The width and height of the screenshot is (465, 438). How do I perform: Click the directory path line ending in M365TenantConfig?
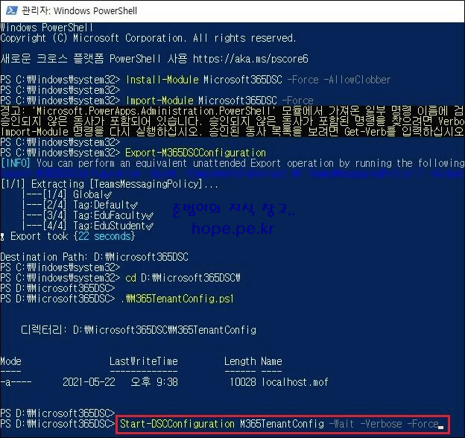[x=139, y=329]
